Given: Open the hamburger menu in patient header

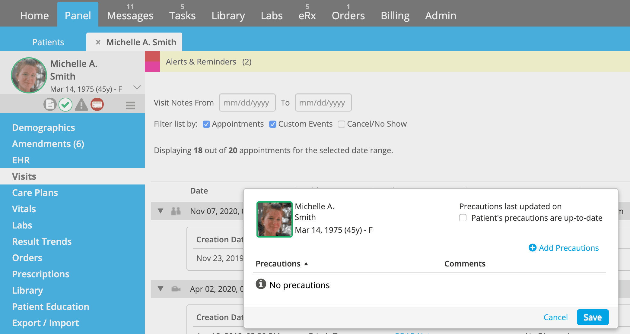Looking at the screenshot, I should (x=130, y=106).
